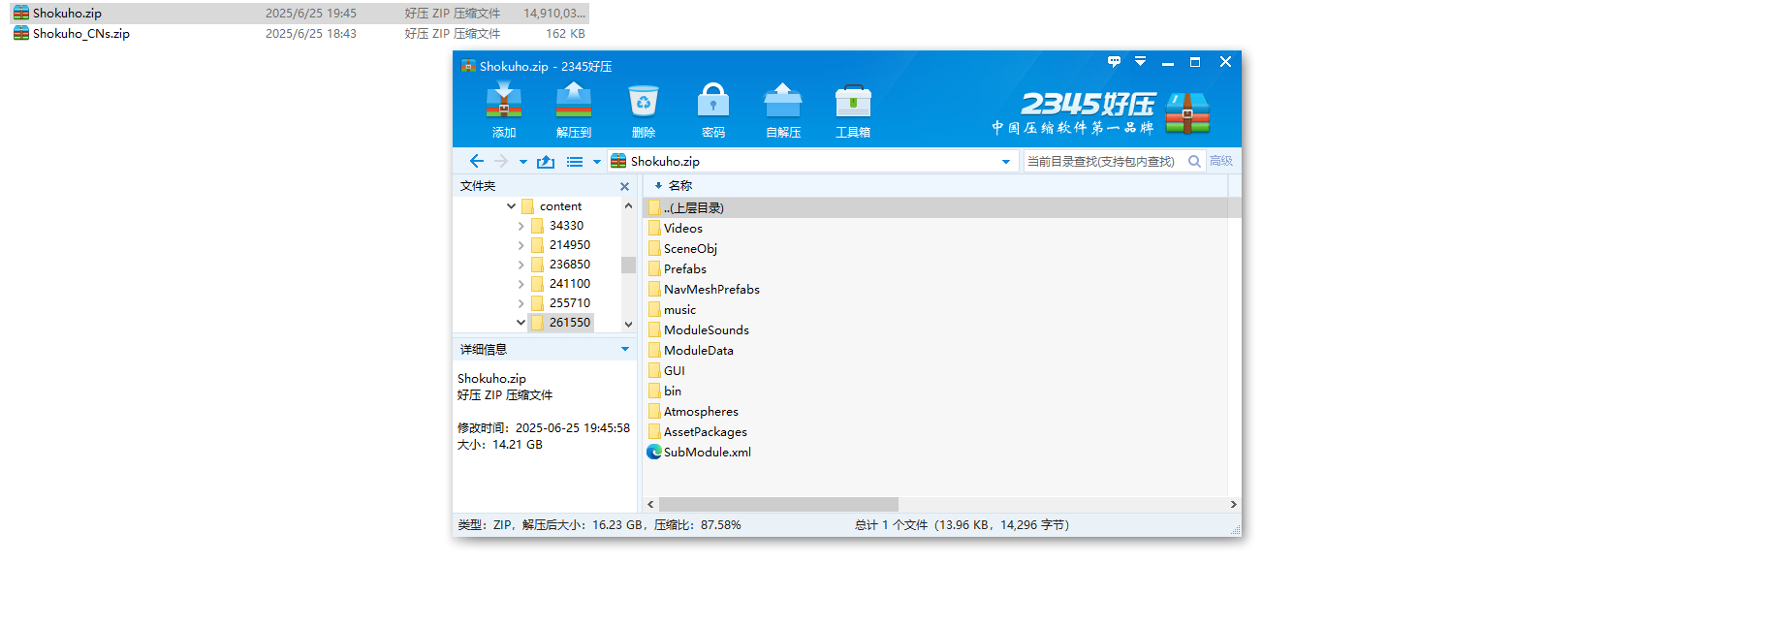Click the 自解压 (Self-extract) toolbar icon
Viewport: 1767px width, 626px height.
point(783,101)
